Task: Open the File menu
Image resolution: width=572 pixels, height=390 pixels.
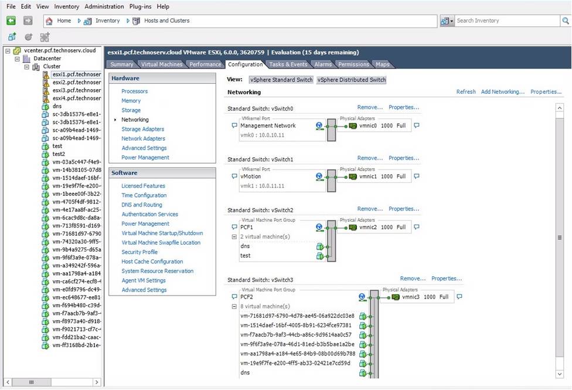Action: point(11,6)
